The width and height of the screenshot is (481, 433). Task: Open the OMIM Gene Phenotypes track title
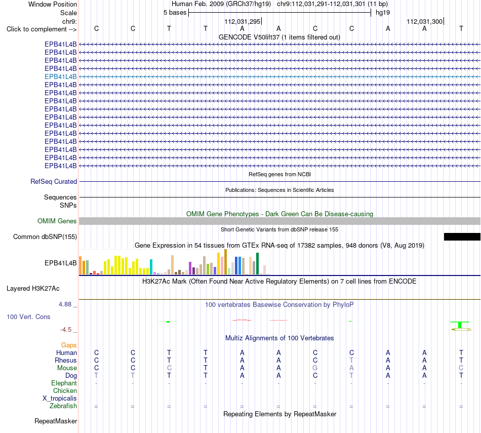[279, 214]
